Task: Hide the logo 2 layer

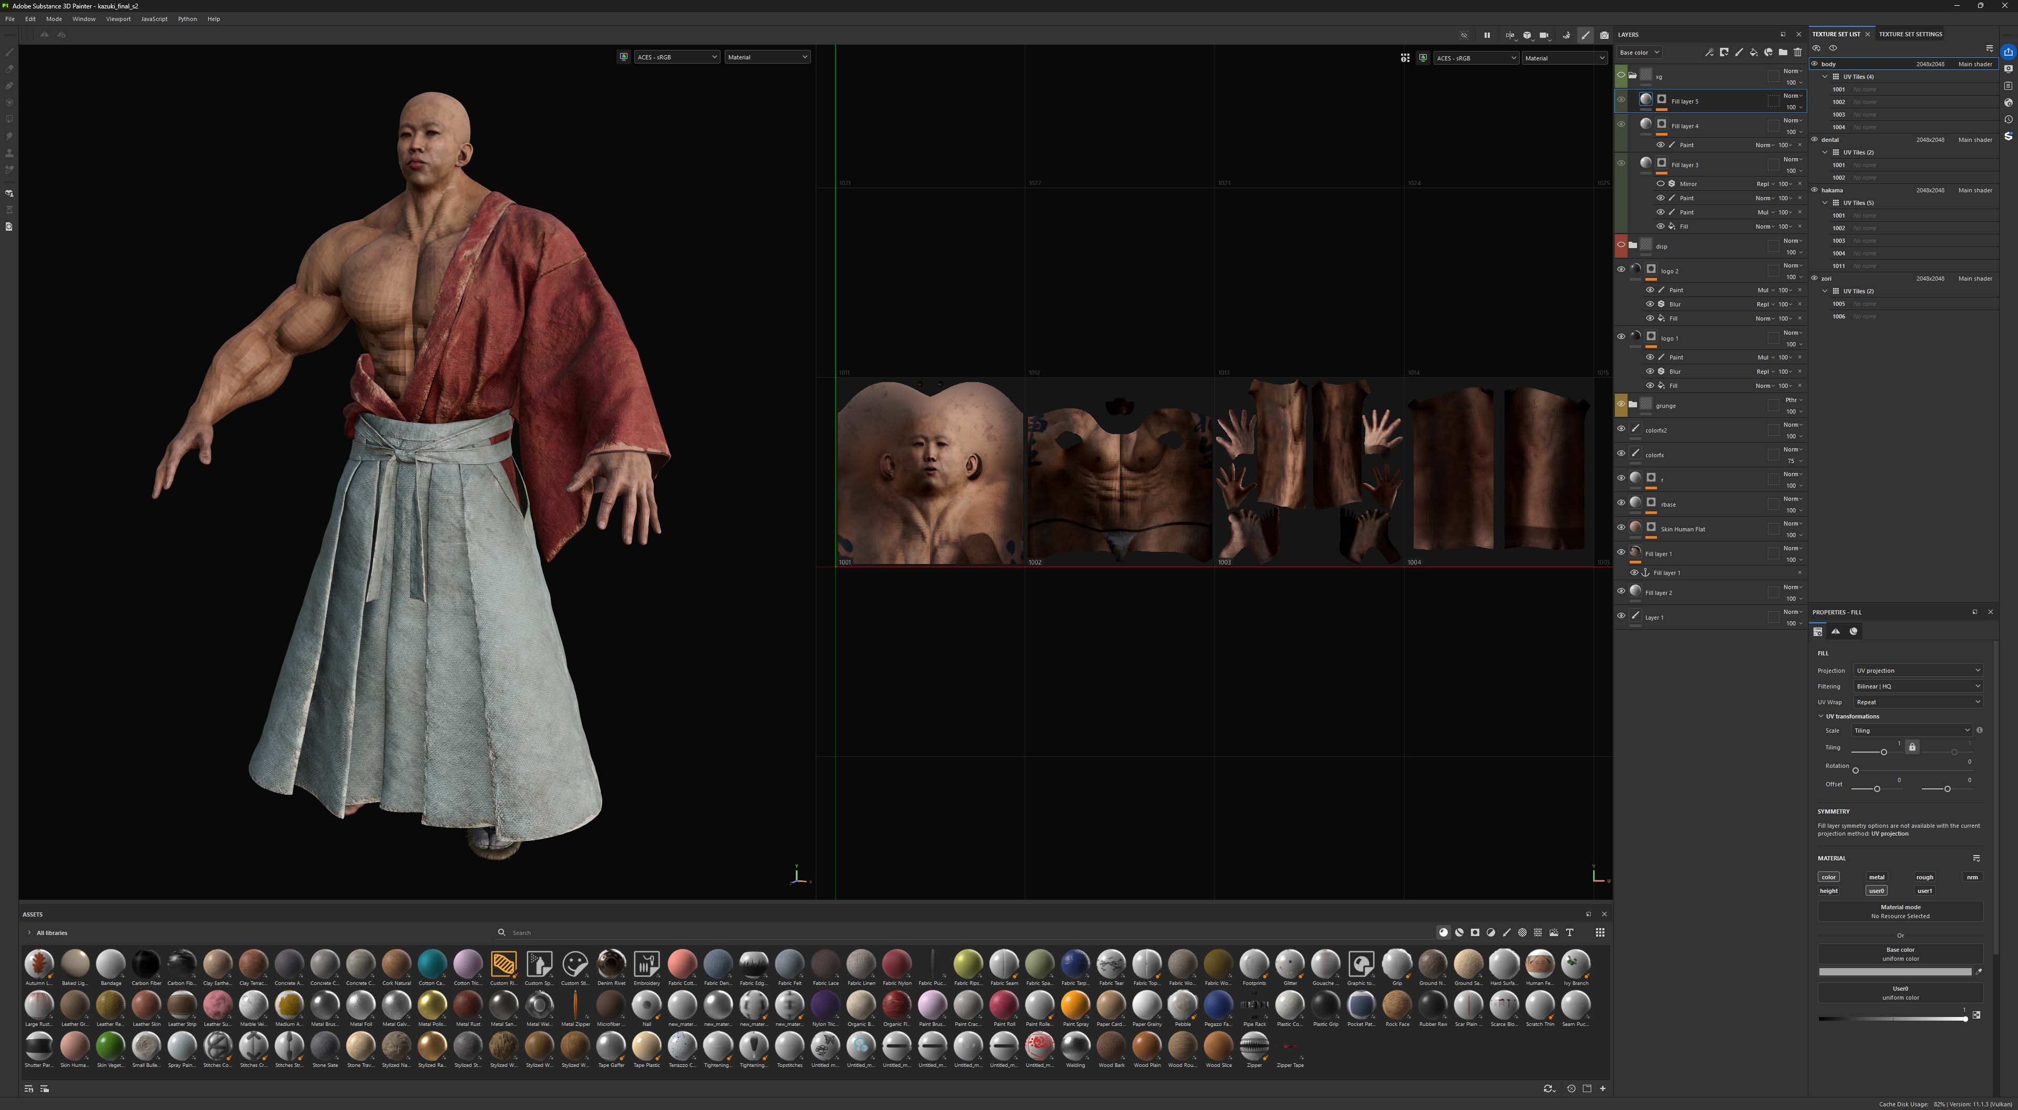Action: pyautogui.click(x=1621, y=270)
